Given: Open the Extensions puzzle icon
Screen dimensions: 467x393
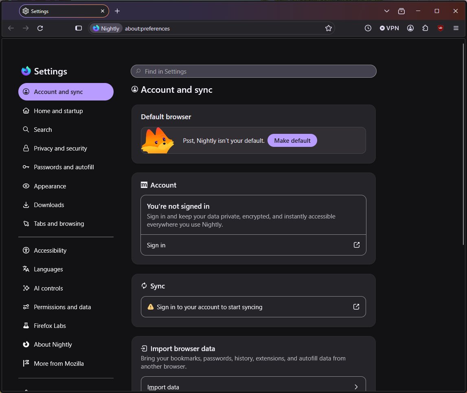Looking at the screenshot, I should click(425, 28).
